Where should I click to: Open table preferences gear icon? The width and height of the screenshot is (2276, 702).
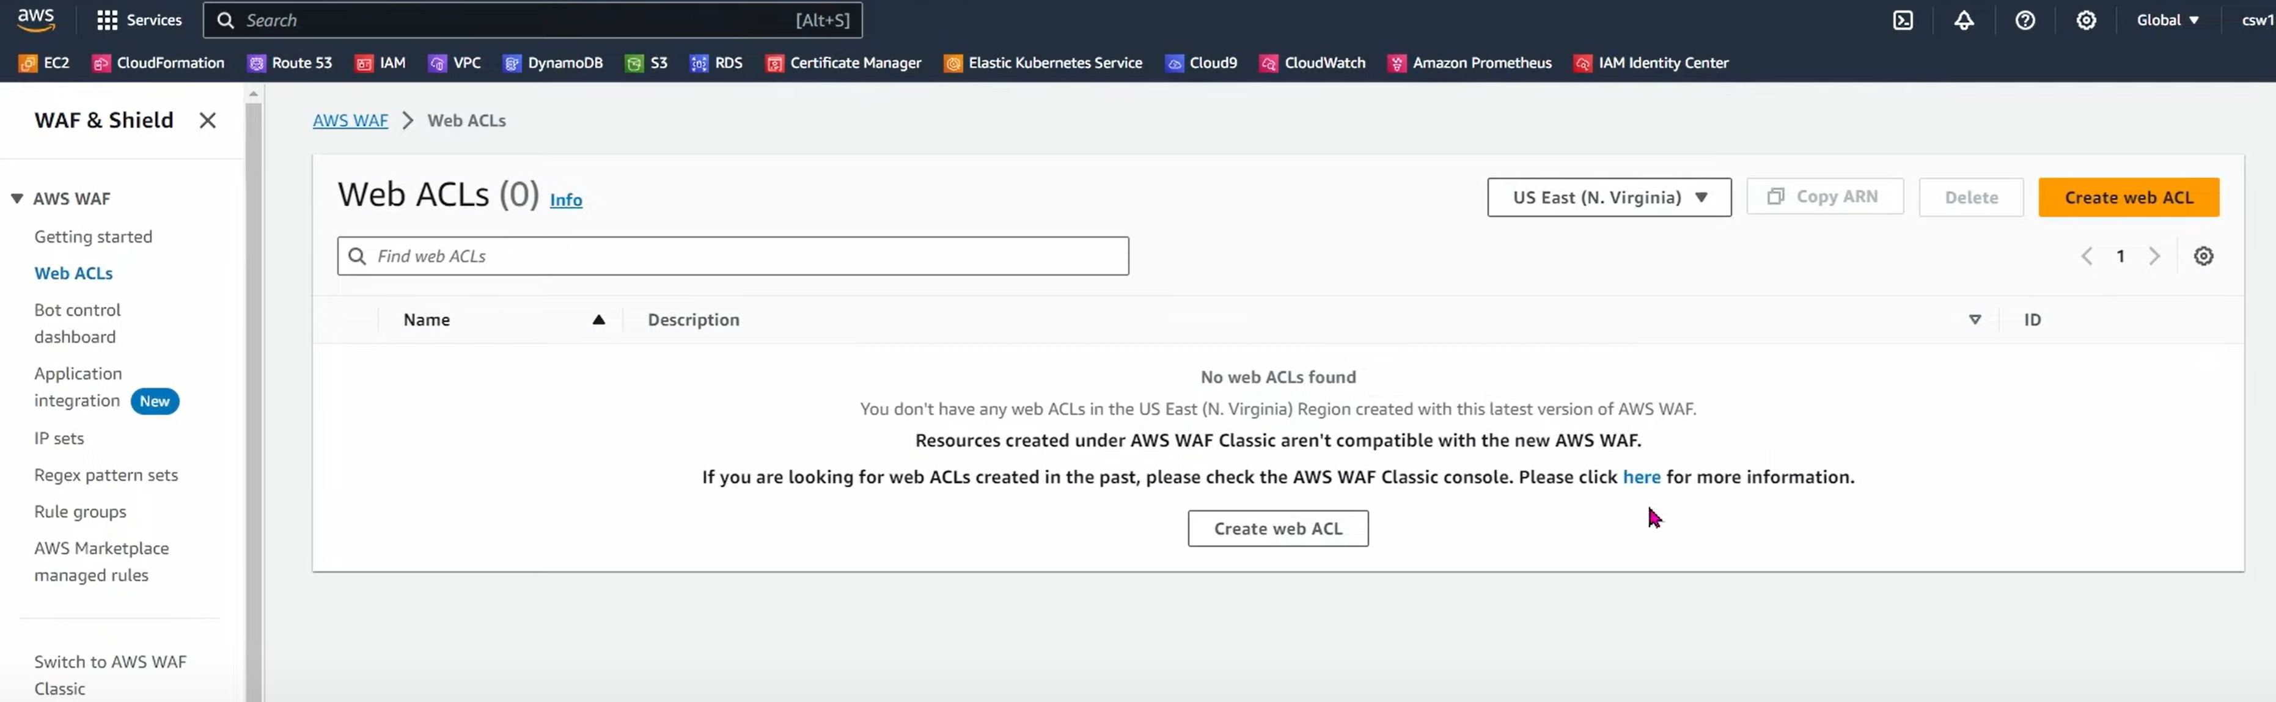pyautogui.click(x=2203, y=256)
